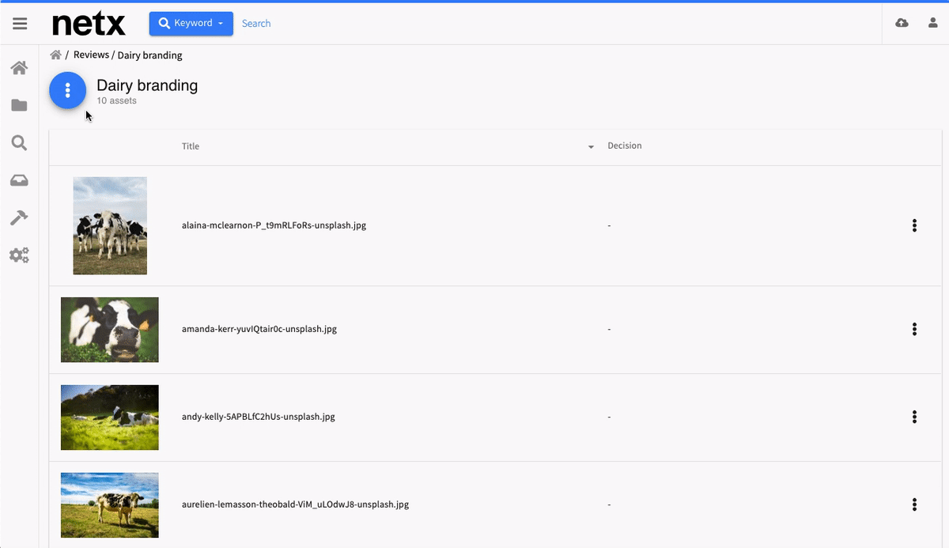Open System settings gears icon

click(x=19, y=255)
